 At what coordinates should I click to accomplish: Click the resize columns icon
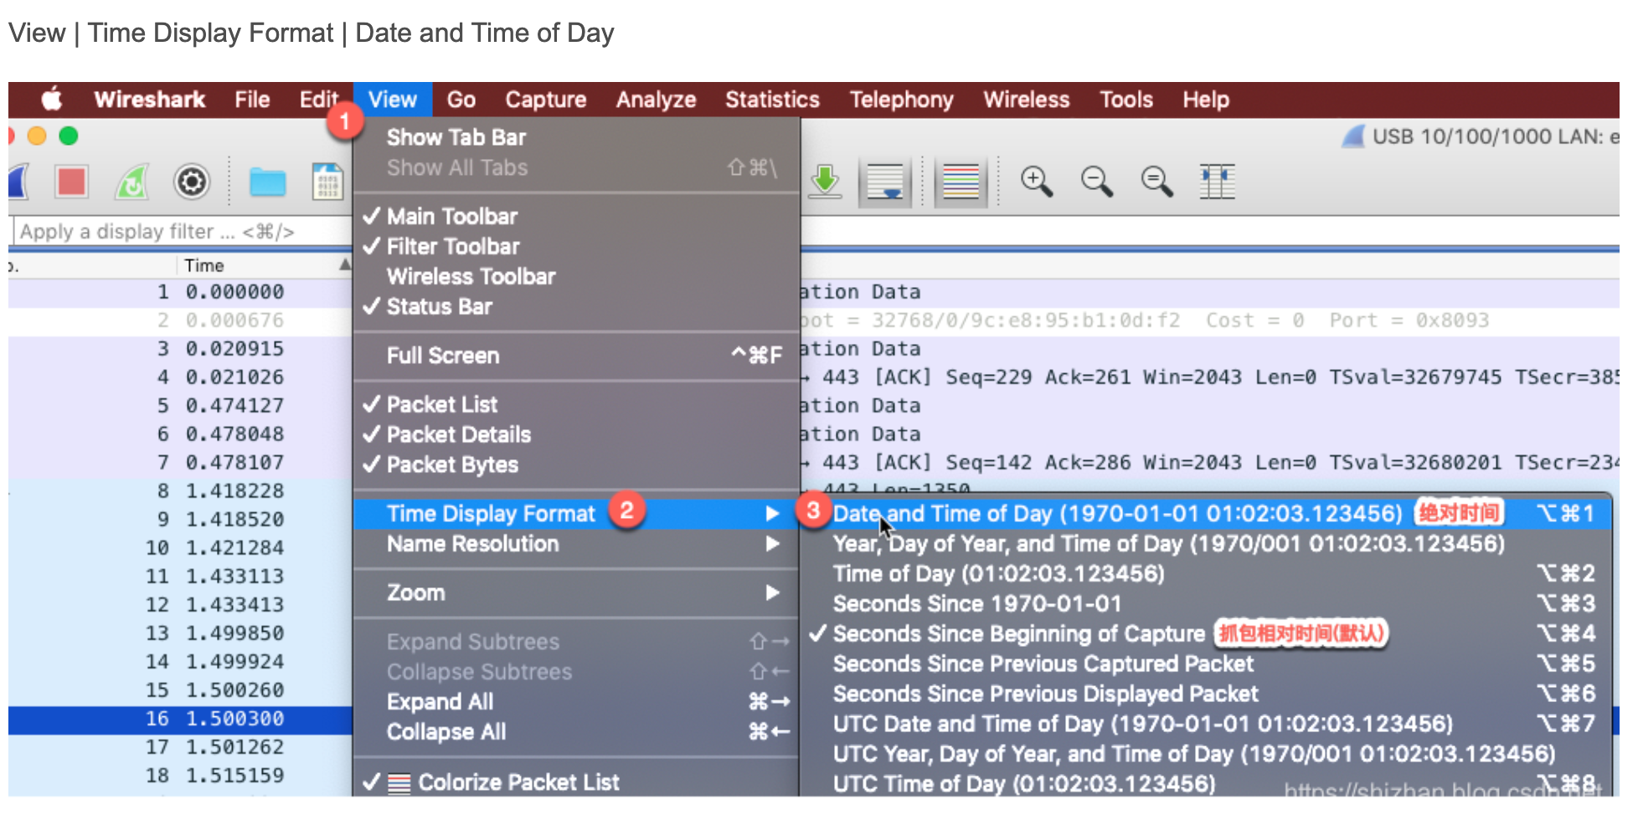[x=1217, y=181]
